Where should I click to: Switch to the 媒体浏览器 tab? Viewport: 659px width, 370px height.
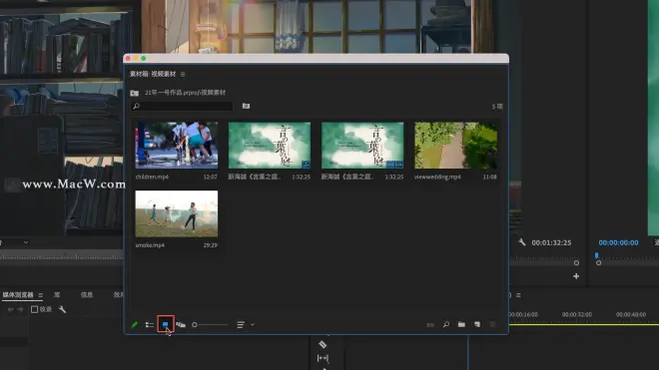[18, 295]
